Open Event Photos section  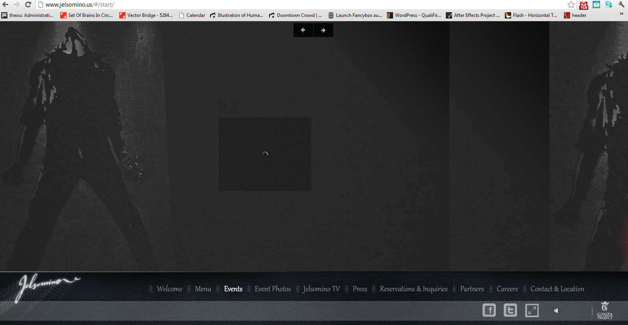273,289
